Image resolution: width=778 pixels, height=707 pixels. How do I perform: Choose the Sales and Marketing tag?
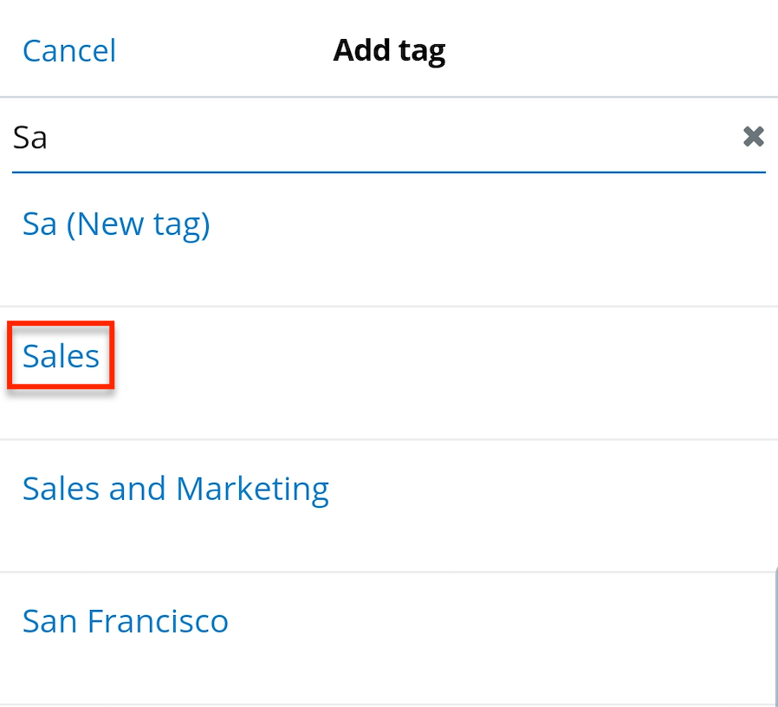tap(175, 489)
